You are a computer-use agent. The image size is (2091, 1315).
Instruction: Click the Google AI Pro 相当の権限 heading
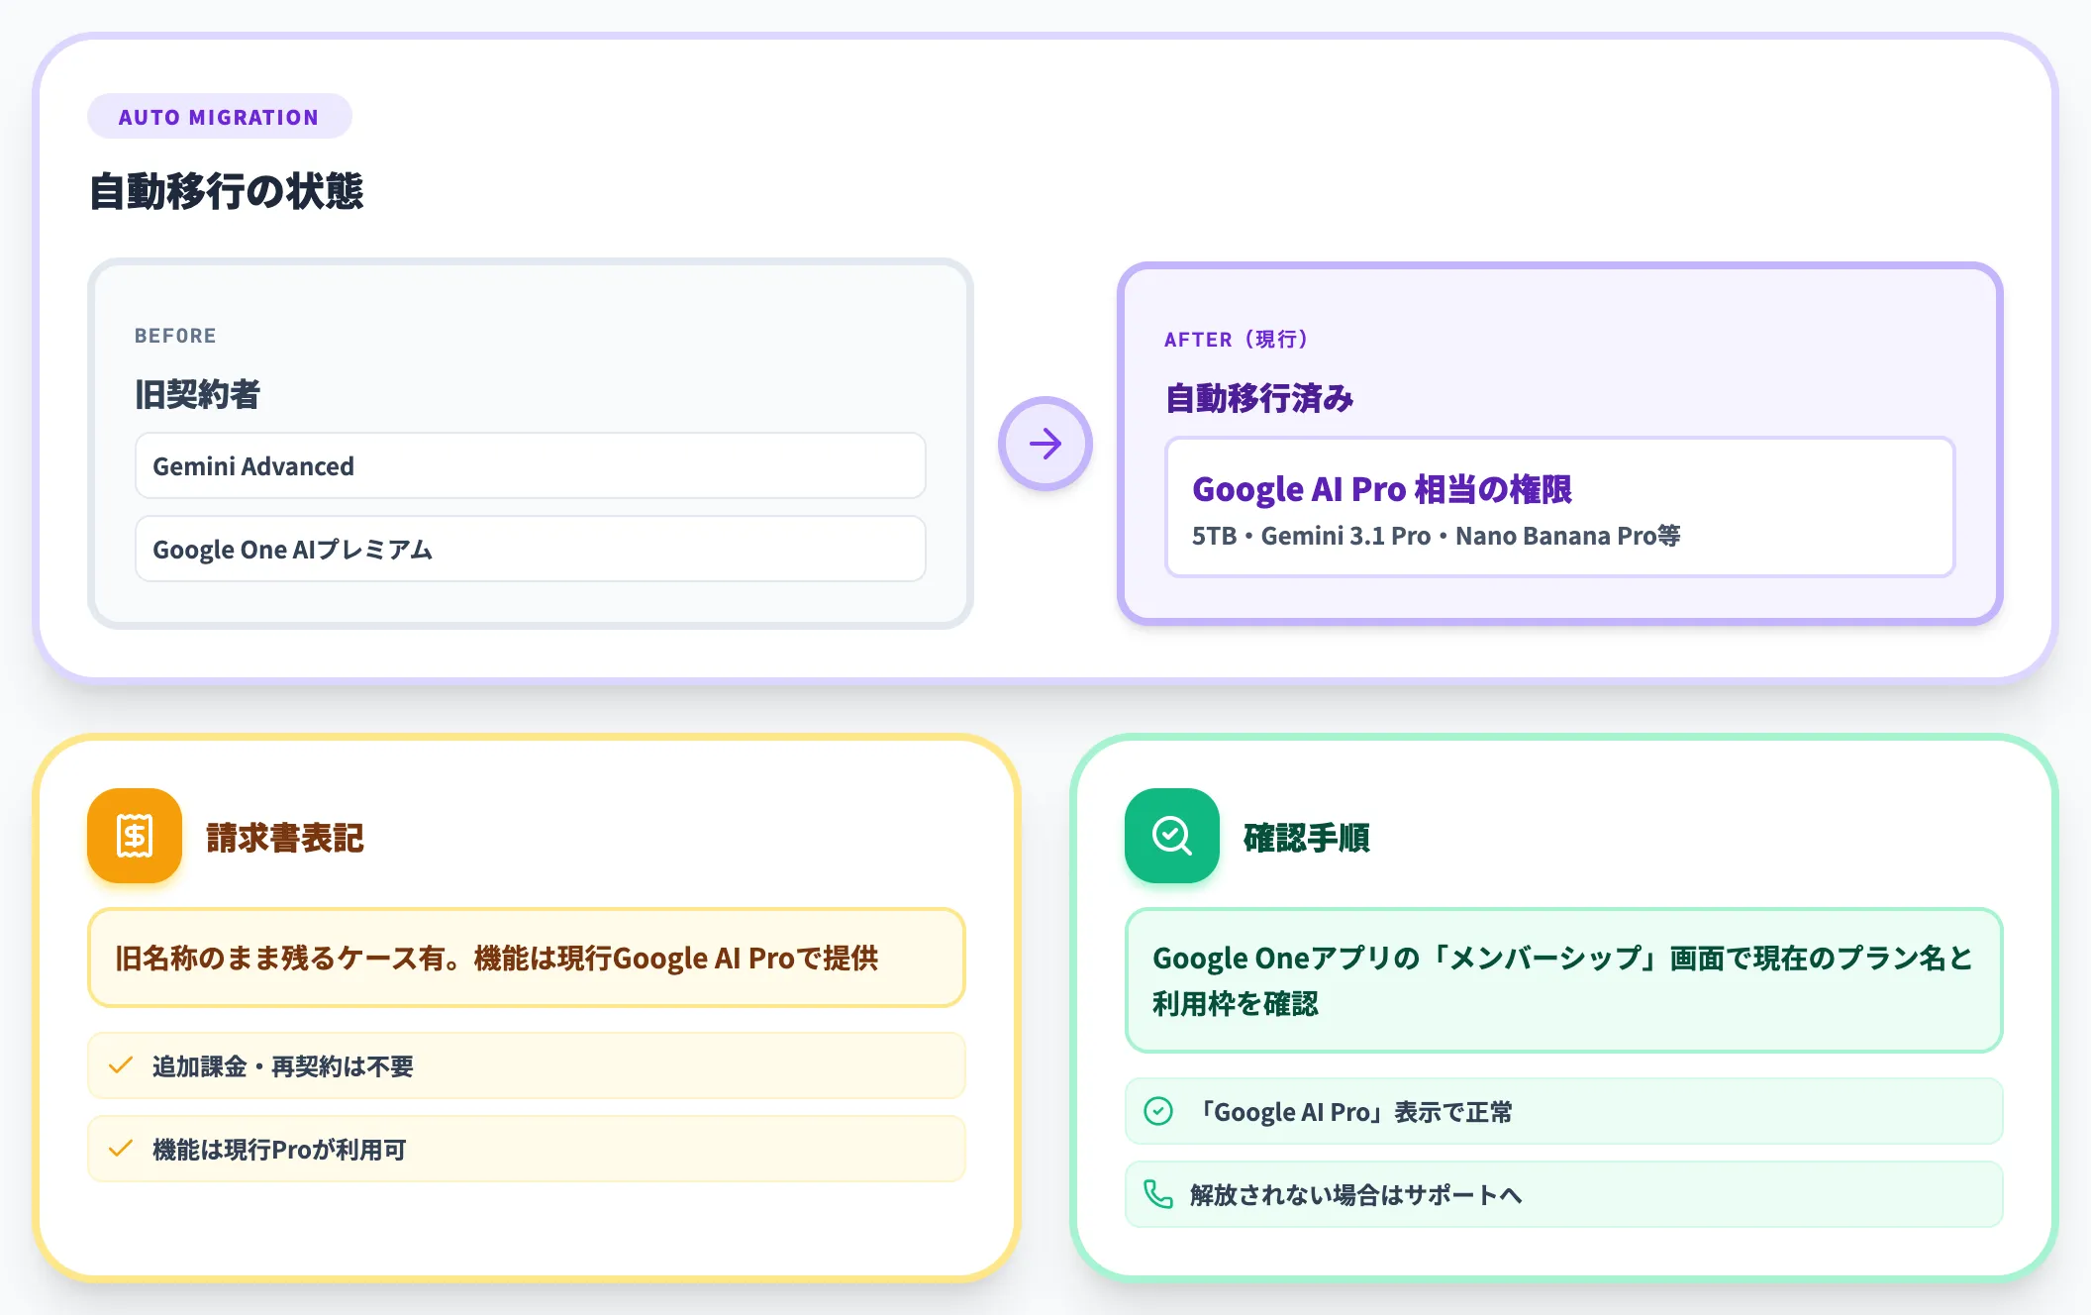[1381, 489]
